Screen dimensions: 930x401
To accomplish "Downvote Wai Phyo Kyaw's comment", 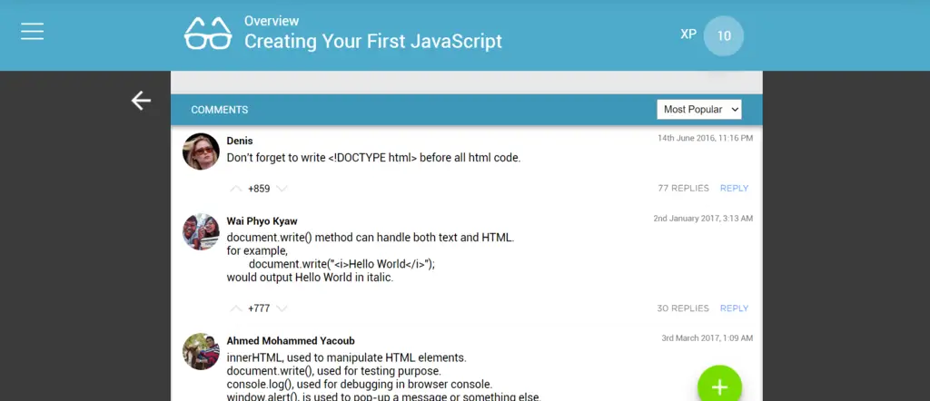I will point(282,308).
